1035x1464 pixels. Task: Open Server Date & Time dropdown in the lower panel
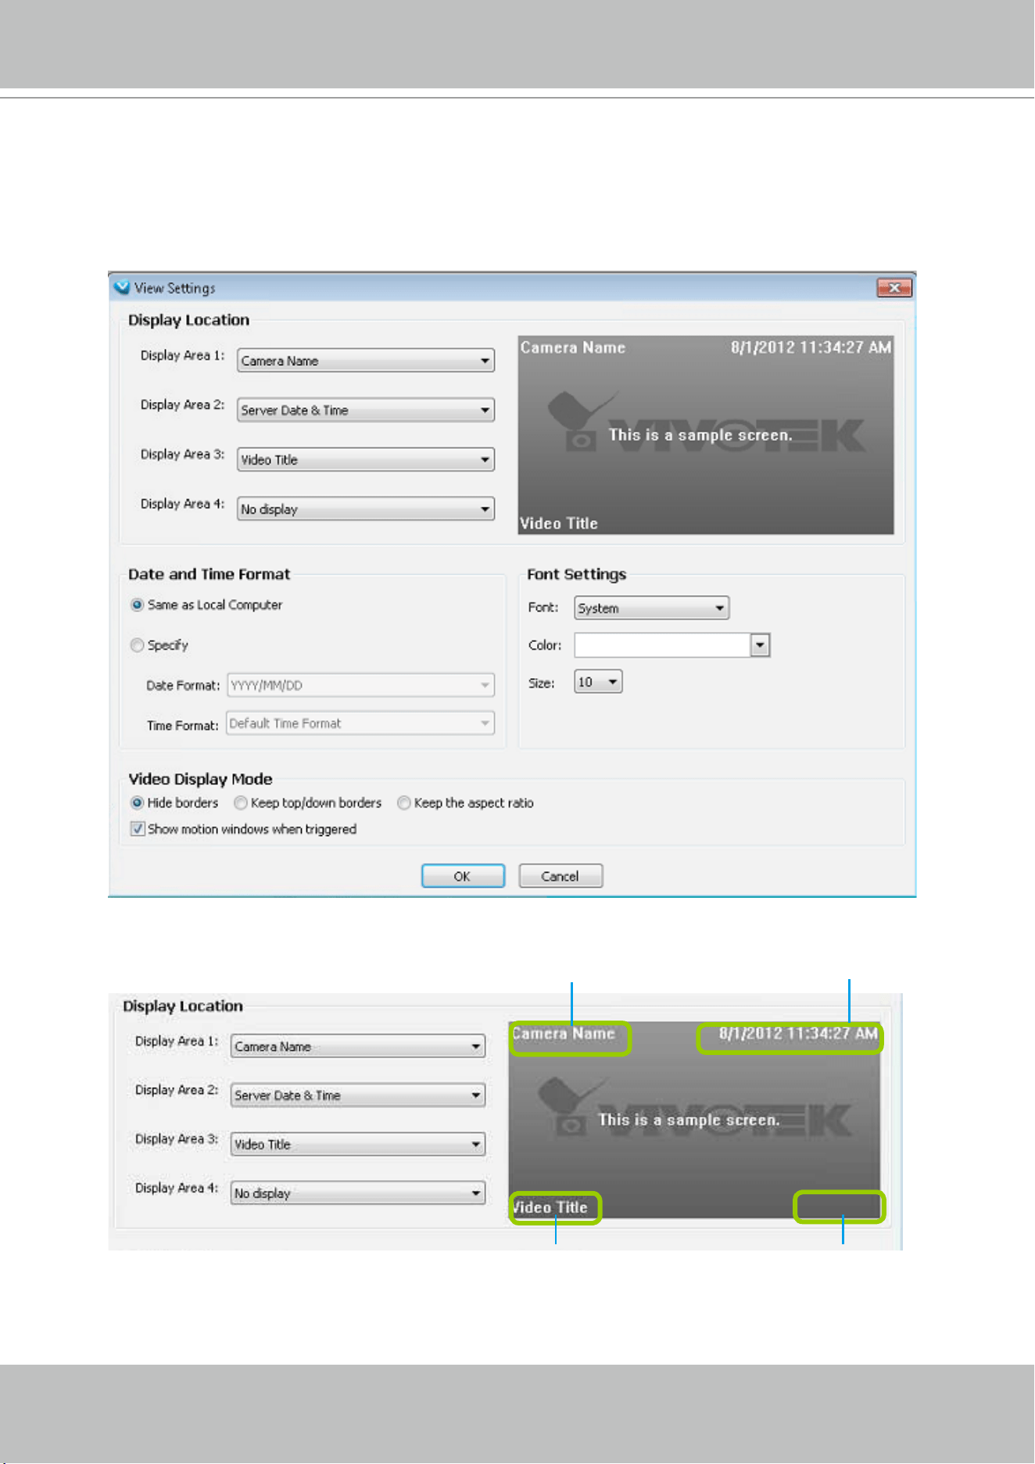click(x=358, y=1095)
